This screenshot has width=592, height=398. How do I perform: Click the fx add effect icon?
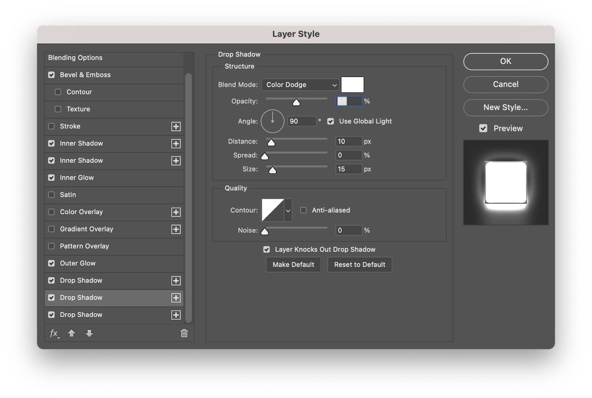(x=54, y=333)
